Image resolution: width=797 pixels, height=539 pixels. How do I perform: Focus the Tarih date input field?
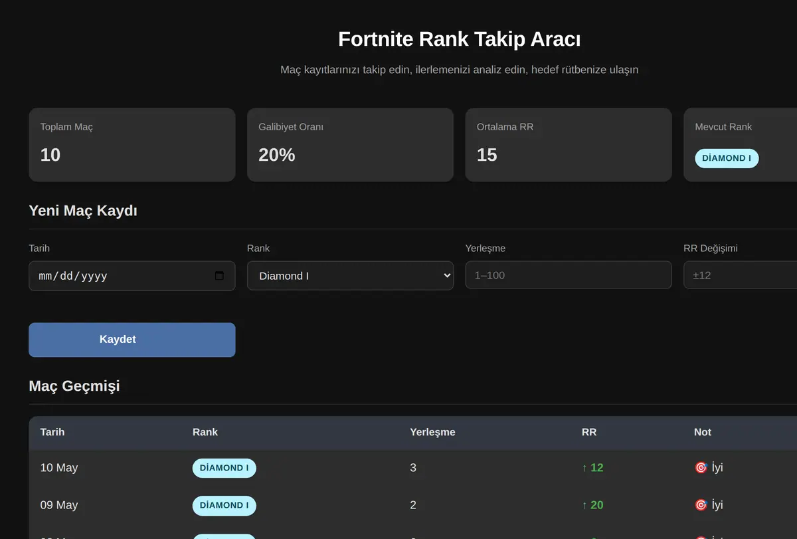(x=132, y=276)
